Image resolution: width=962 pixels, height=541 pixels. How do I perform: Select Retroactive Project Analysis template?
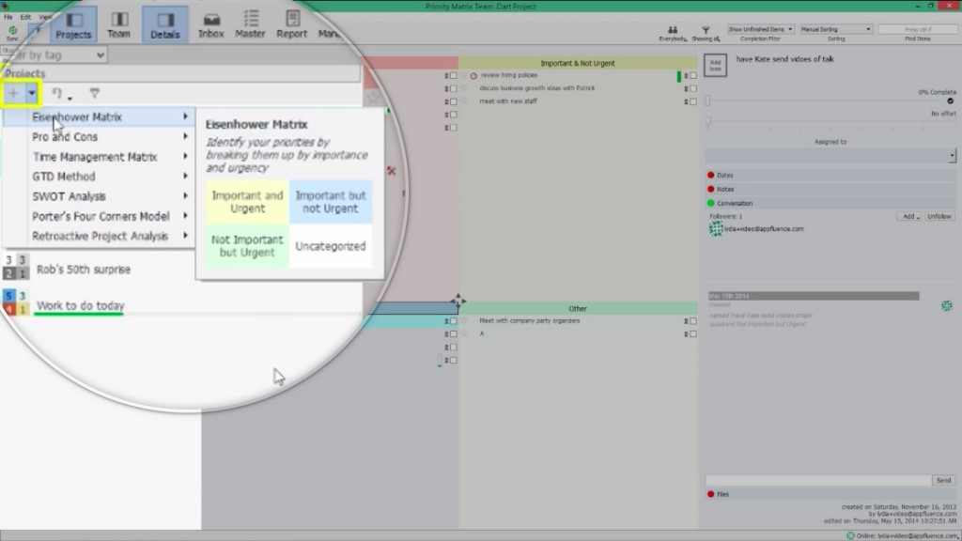click(100, 236)
